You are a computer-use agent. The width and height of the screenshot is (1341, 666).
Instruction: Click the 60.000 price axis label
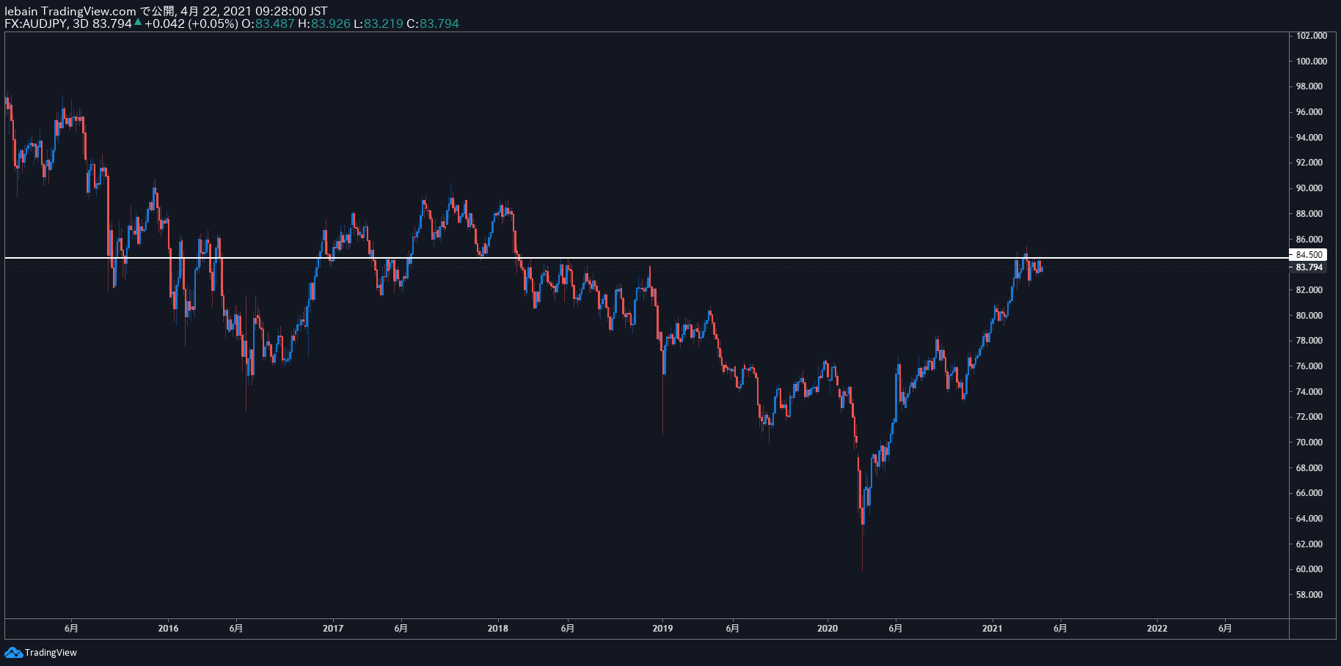(1309, 569)
